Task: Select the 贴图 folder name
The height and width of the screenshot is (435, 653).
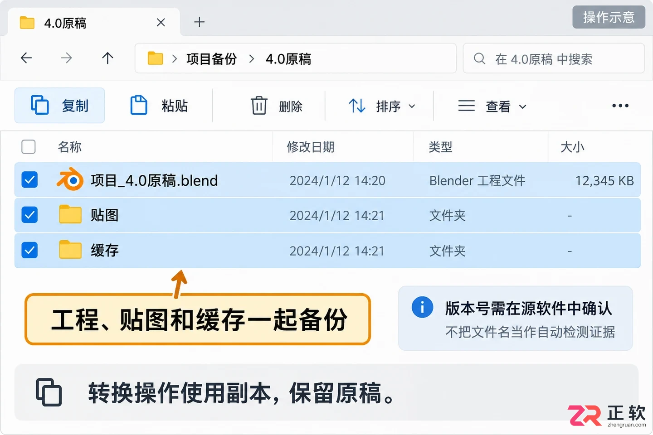Action: pos(104,215)
